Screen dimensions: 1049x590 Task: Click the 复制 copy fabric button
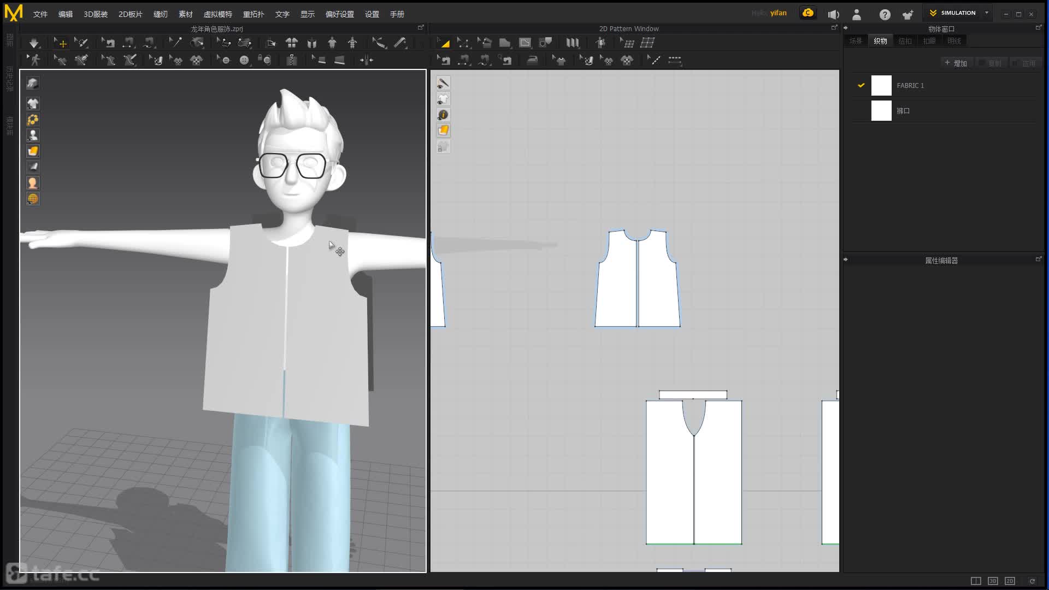991,63
